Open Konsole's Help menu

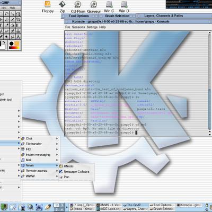point(102,27)
